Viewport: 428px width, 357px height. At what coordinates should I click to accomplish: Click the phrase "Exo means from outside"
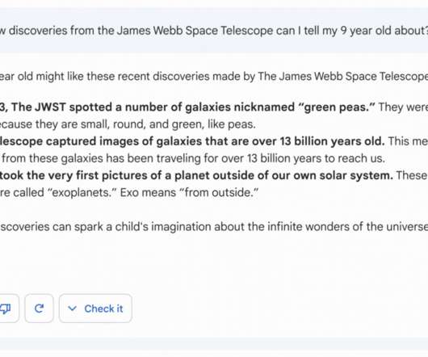(x=189, y=193)
